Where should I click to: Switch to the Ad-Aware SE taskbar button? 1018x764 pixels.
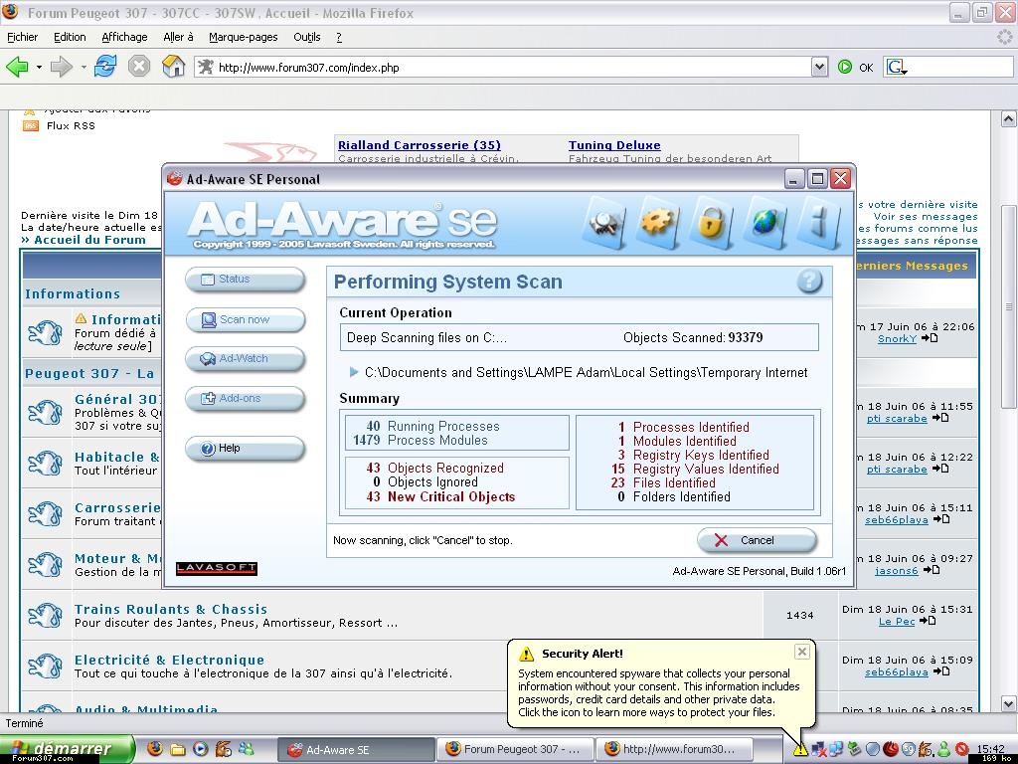click(x=356, y=750)
